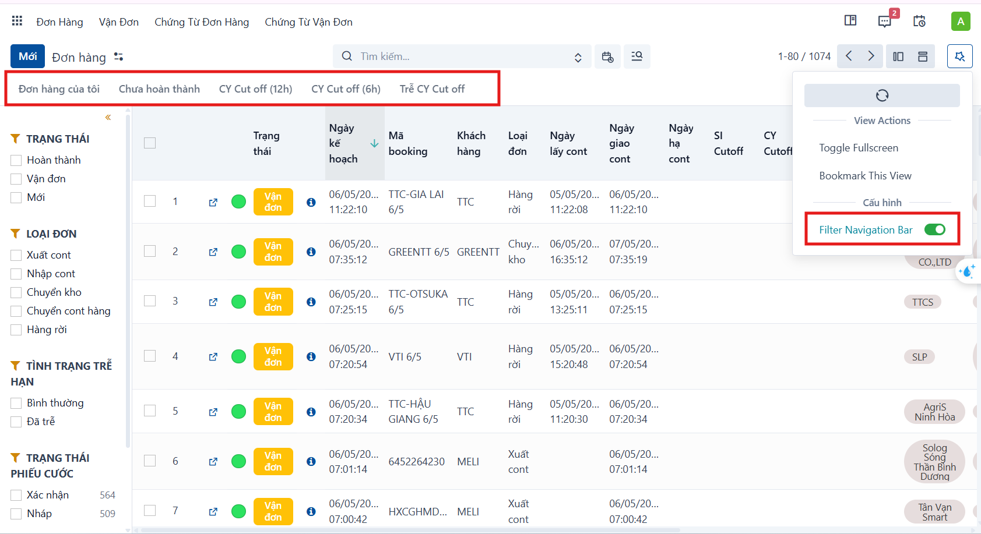
Task: Toggle the Filter Navigation Bar switch
Action: pyautogui.click(x=935, y=229)
